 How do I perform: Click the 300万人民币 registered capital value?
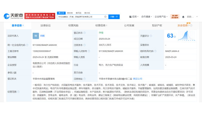tap(105, 45)
